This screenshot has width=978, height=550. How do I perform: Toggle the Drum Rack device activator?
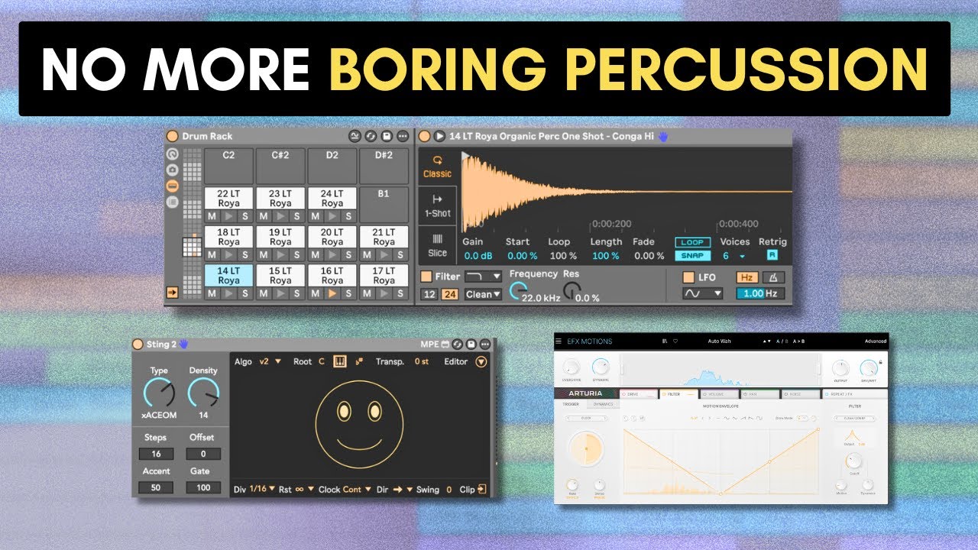(173, 136)
